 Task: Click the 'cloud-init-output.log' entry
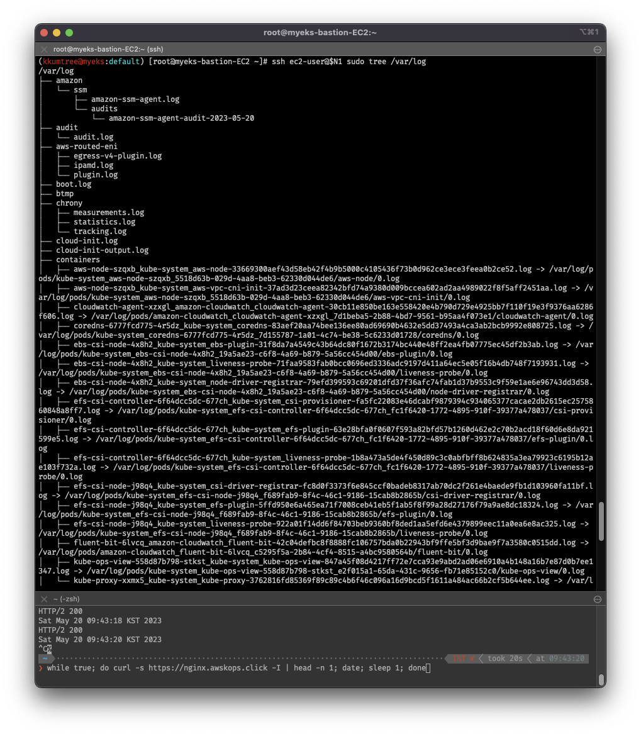coord(102,250)
